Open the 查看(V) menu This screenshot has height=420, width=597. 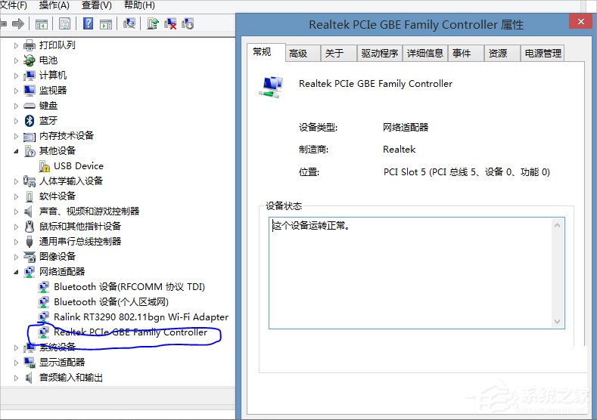(96, 5)
